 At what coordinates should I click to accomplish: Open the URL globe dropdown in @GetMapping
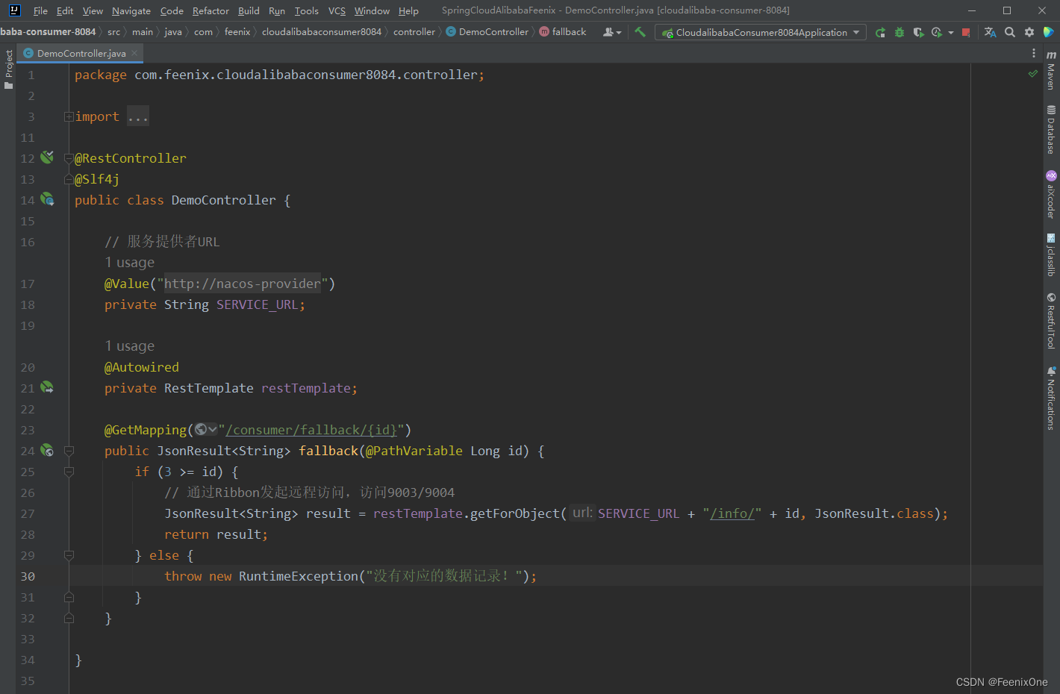205,429
